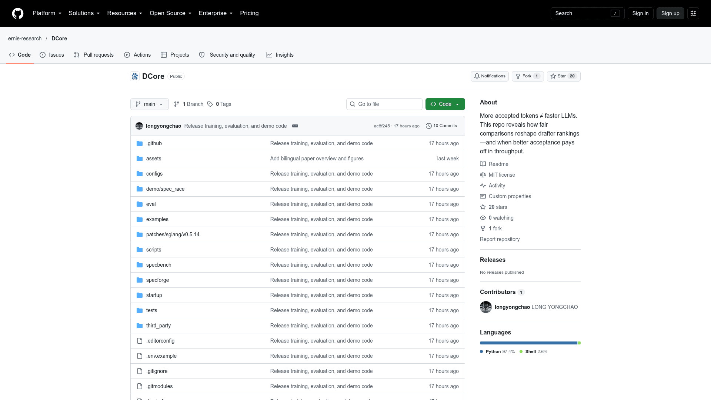Open the ernie-research organization link
Viewport: 711px width, 400px height.
tap(25, 39)
